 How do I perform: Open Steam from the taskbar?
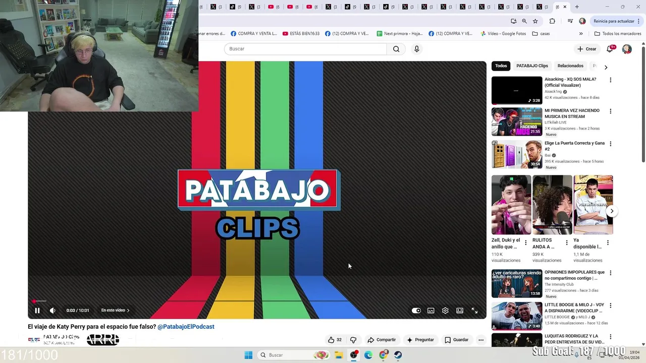[398, 355]
